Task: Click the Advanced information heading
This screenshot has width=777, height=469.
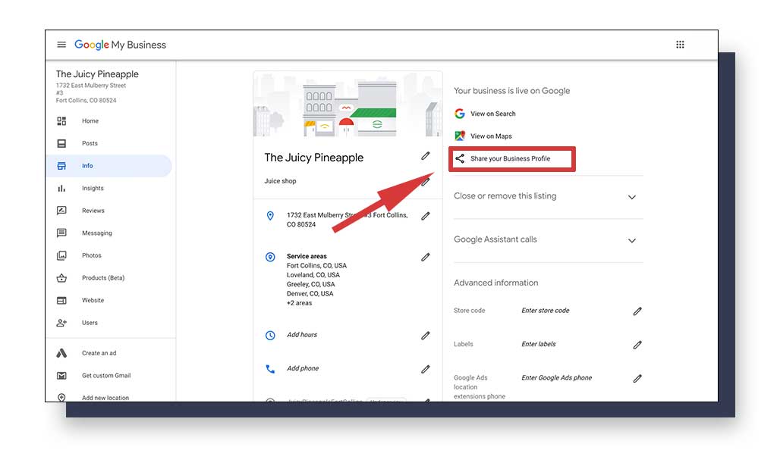Action: [x=496, y=283]
